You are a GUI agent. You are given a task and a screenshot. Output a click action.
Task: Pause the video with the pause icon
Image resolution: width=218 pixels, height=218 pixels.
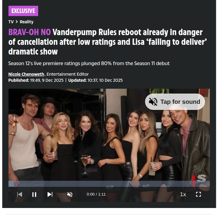(x=34, y=194)
